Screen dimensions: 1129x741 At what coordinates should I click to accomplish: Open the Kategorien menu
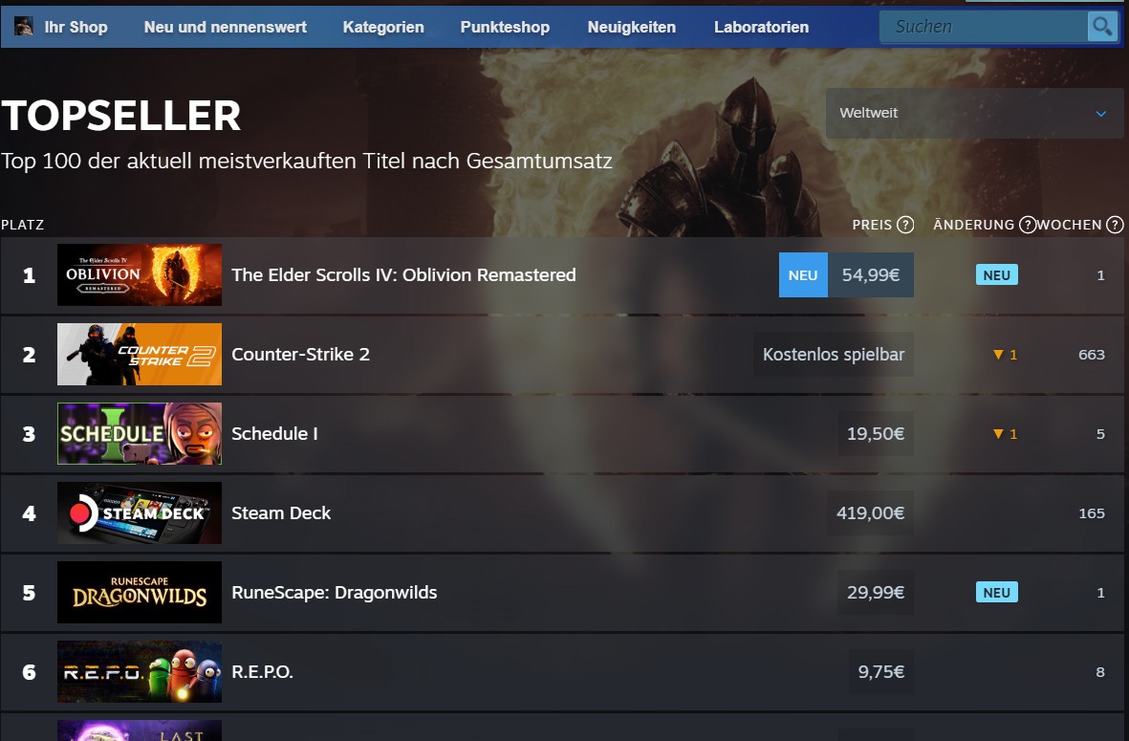[383, 28]
